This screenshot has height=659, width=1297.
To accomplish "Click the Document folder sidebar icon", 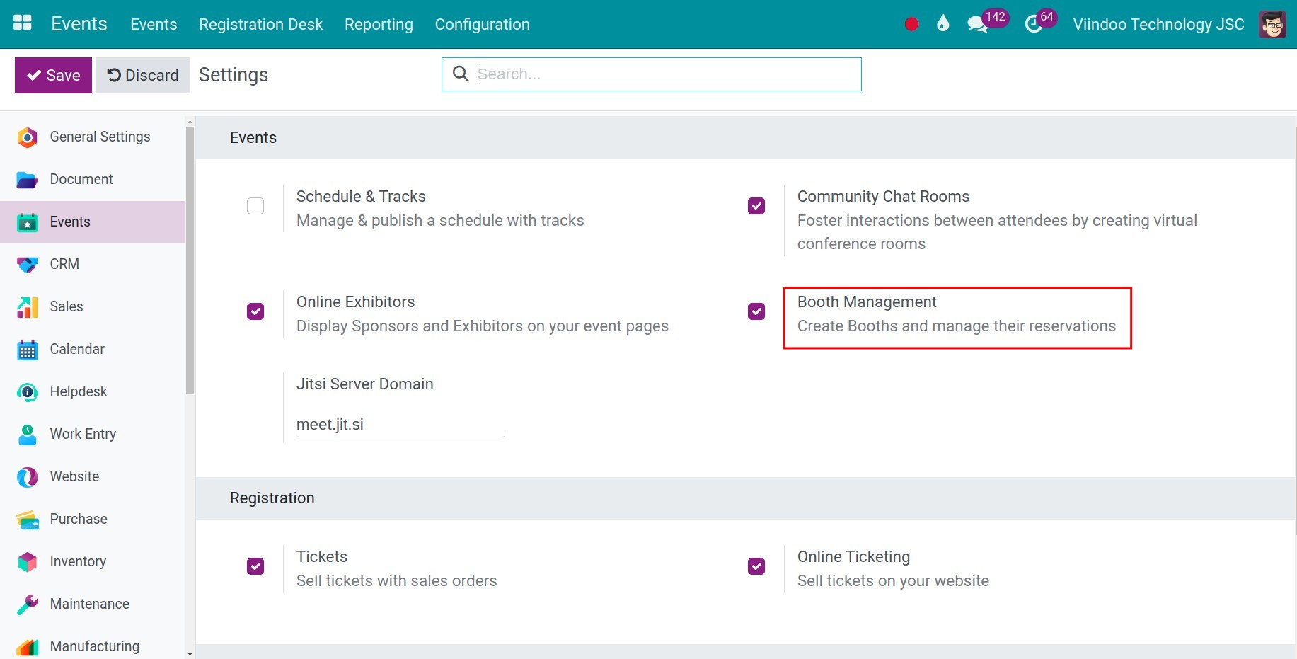I will (x=27, y=180).
